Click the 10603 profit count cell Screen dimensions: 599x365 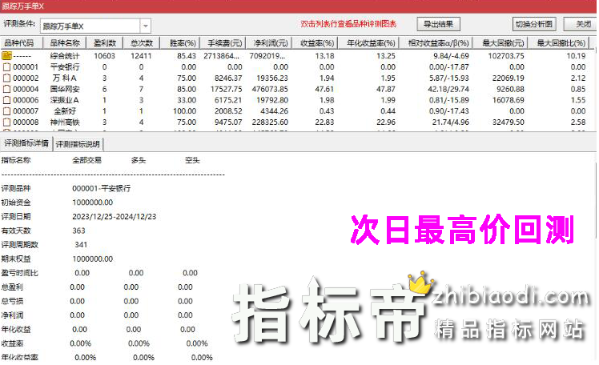(x=104, y=56)
